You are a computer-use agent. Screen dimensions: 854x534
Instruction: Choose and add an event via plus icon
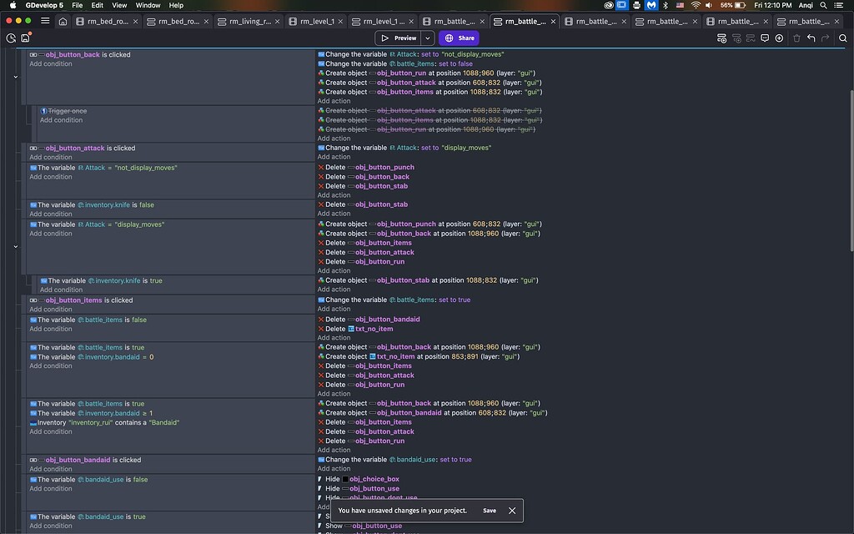(x=779, y=38)
